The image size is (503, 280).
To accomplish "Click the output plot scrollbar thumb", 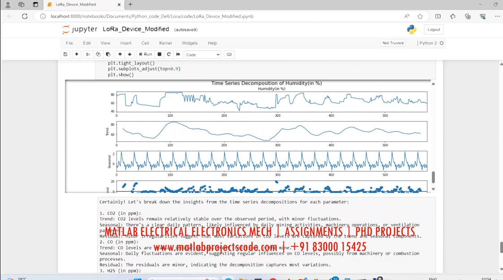I will (433, 177).
